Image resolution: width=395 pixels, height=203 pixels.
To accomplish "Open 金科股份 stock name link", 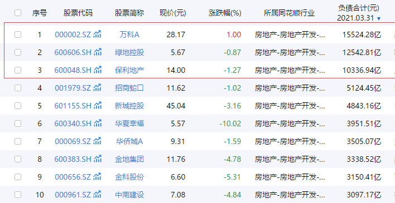I will [129, 177].
